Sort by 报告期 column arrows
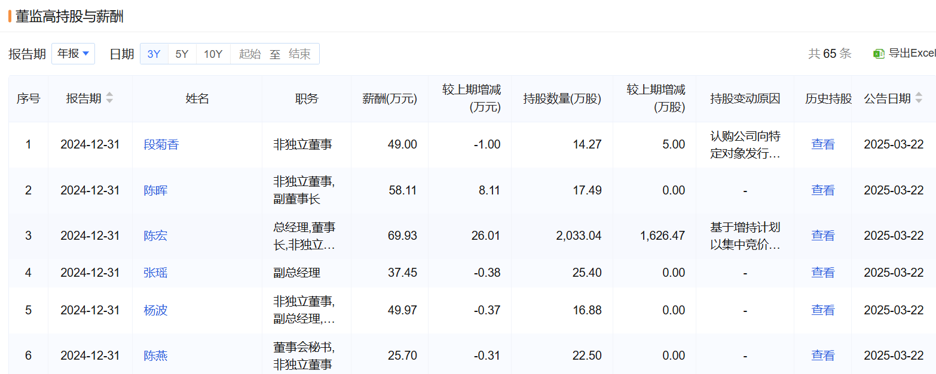 pyautogui.click(x=109, y=98)
